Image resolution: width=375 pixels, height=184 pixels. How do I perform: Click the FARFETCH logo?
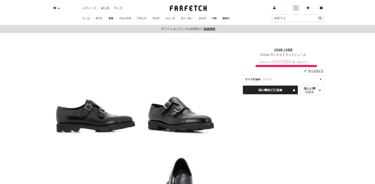coord(188,8)
